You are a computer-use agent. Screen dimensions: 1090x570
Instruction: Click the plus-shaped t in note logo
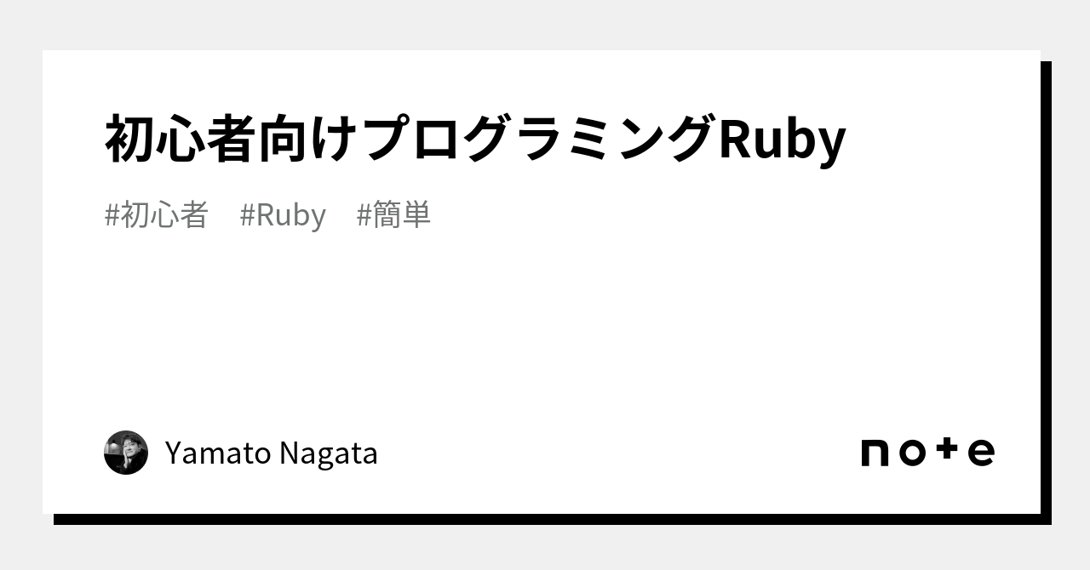(947, 450)
